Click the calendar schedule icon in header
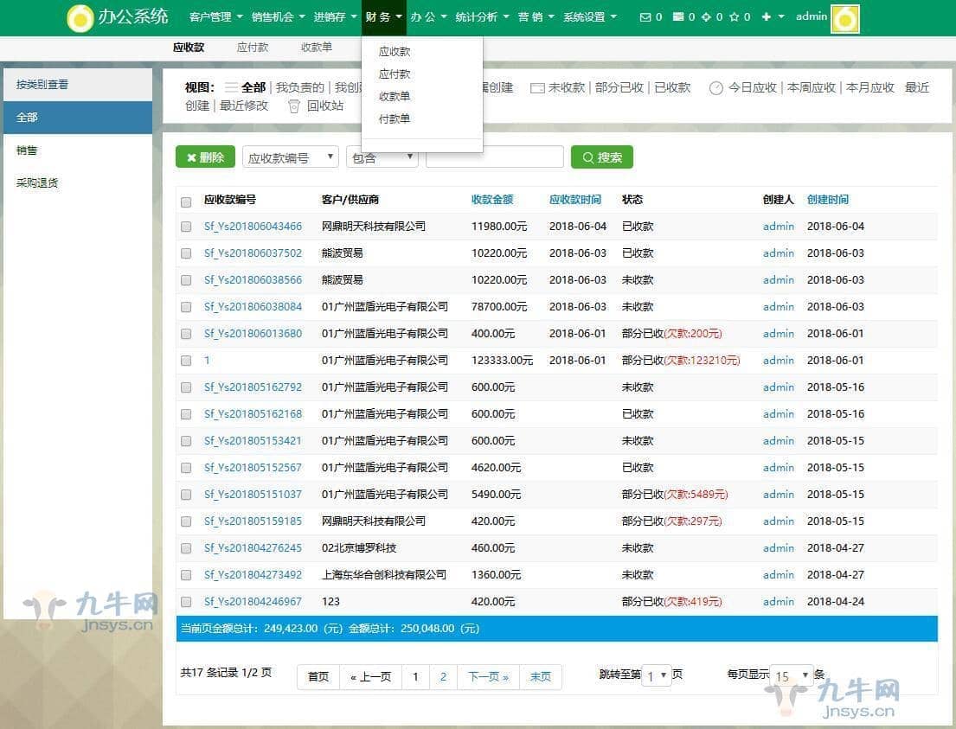Viewport: 956px width, 729px height. coord(678,17)
